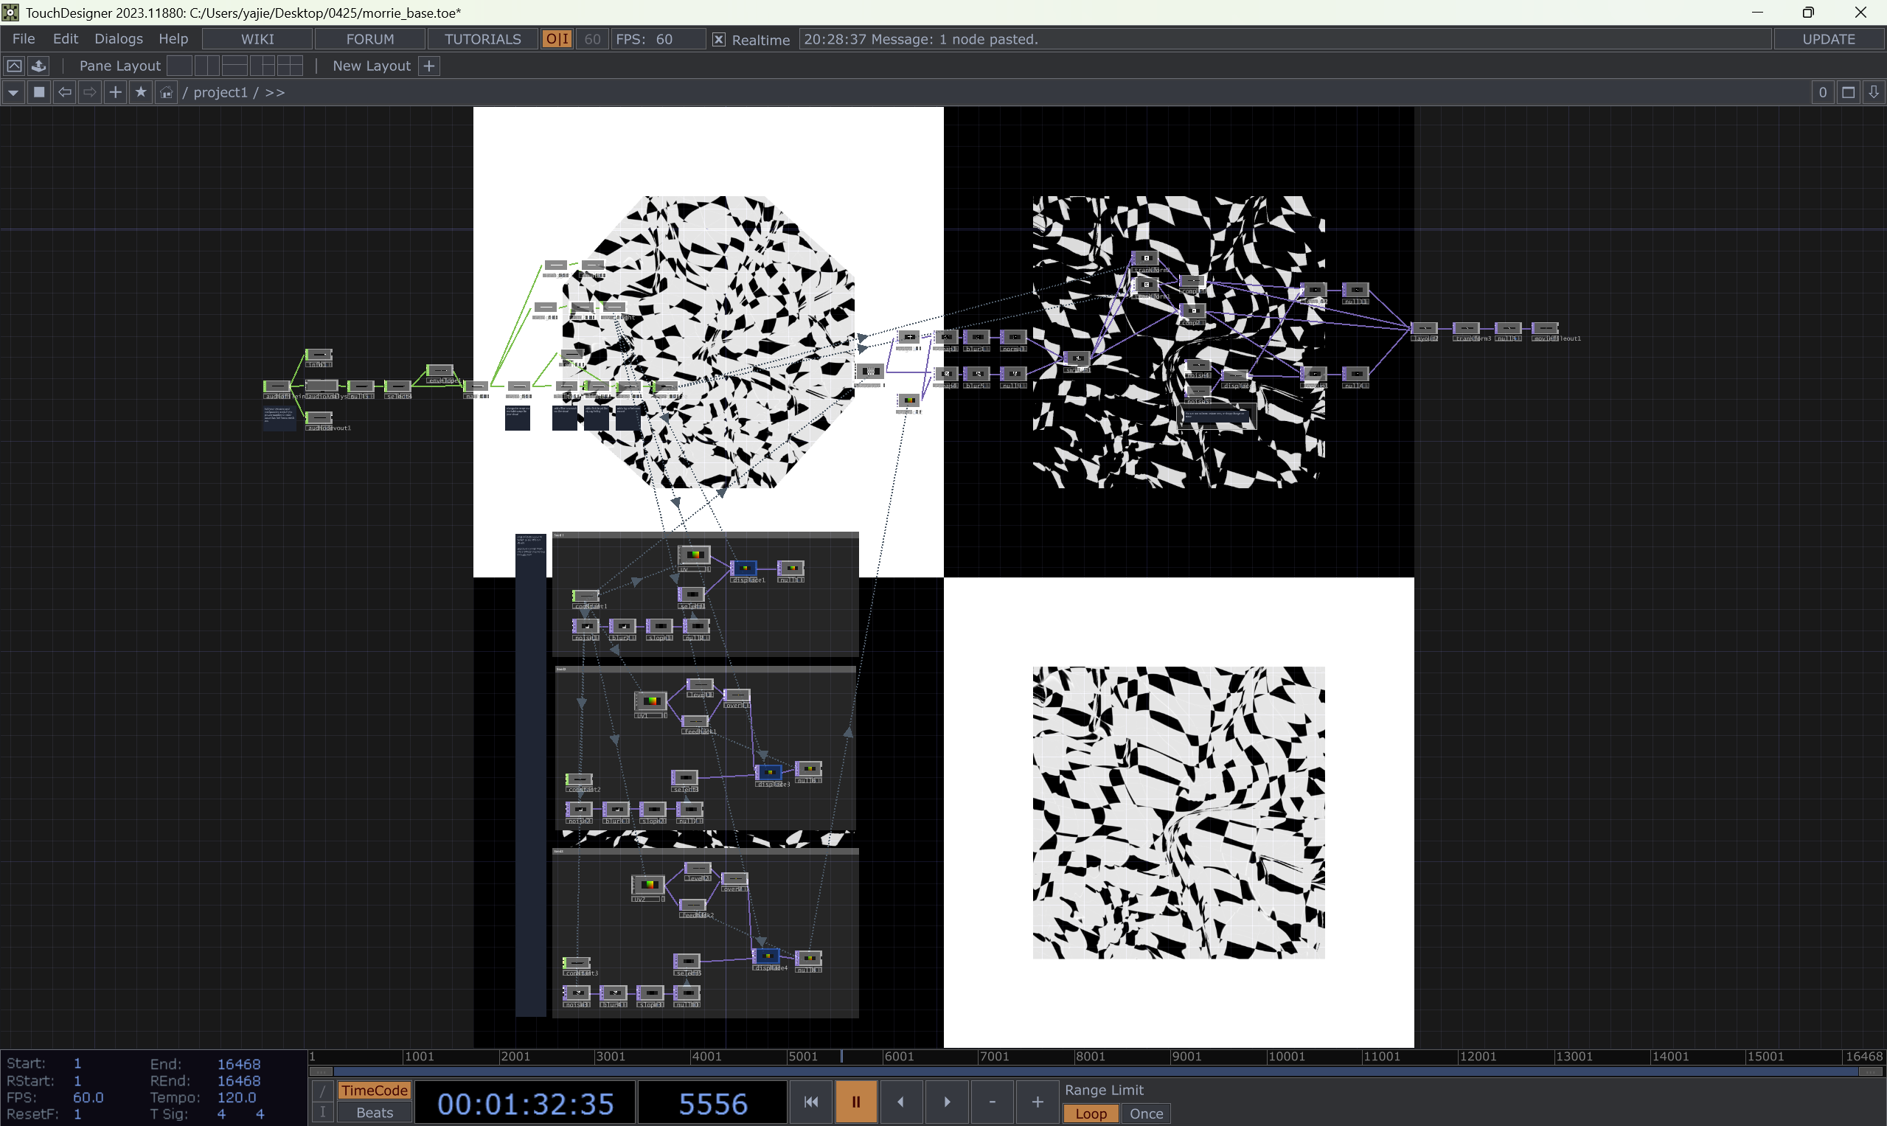Select the left-right split pane layout
1887x1126 pixels.
[x=206, y=66]
